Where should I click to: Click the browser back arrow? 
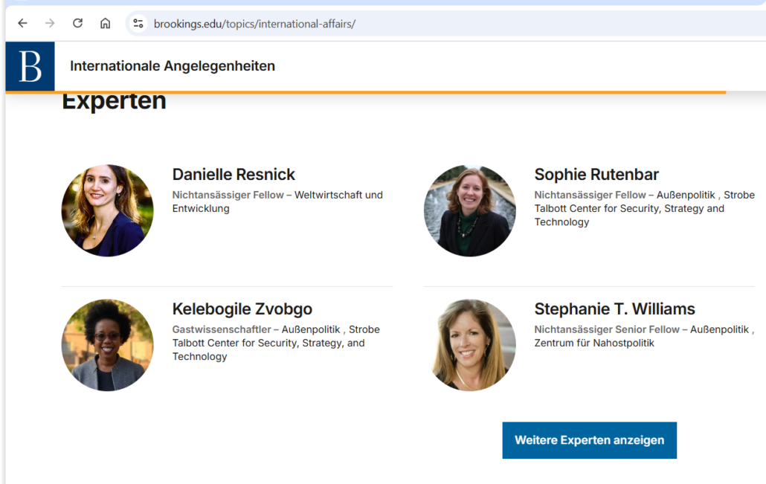22,23
